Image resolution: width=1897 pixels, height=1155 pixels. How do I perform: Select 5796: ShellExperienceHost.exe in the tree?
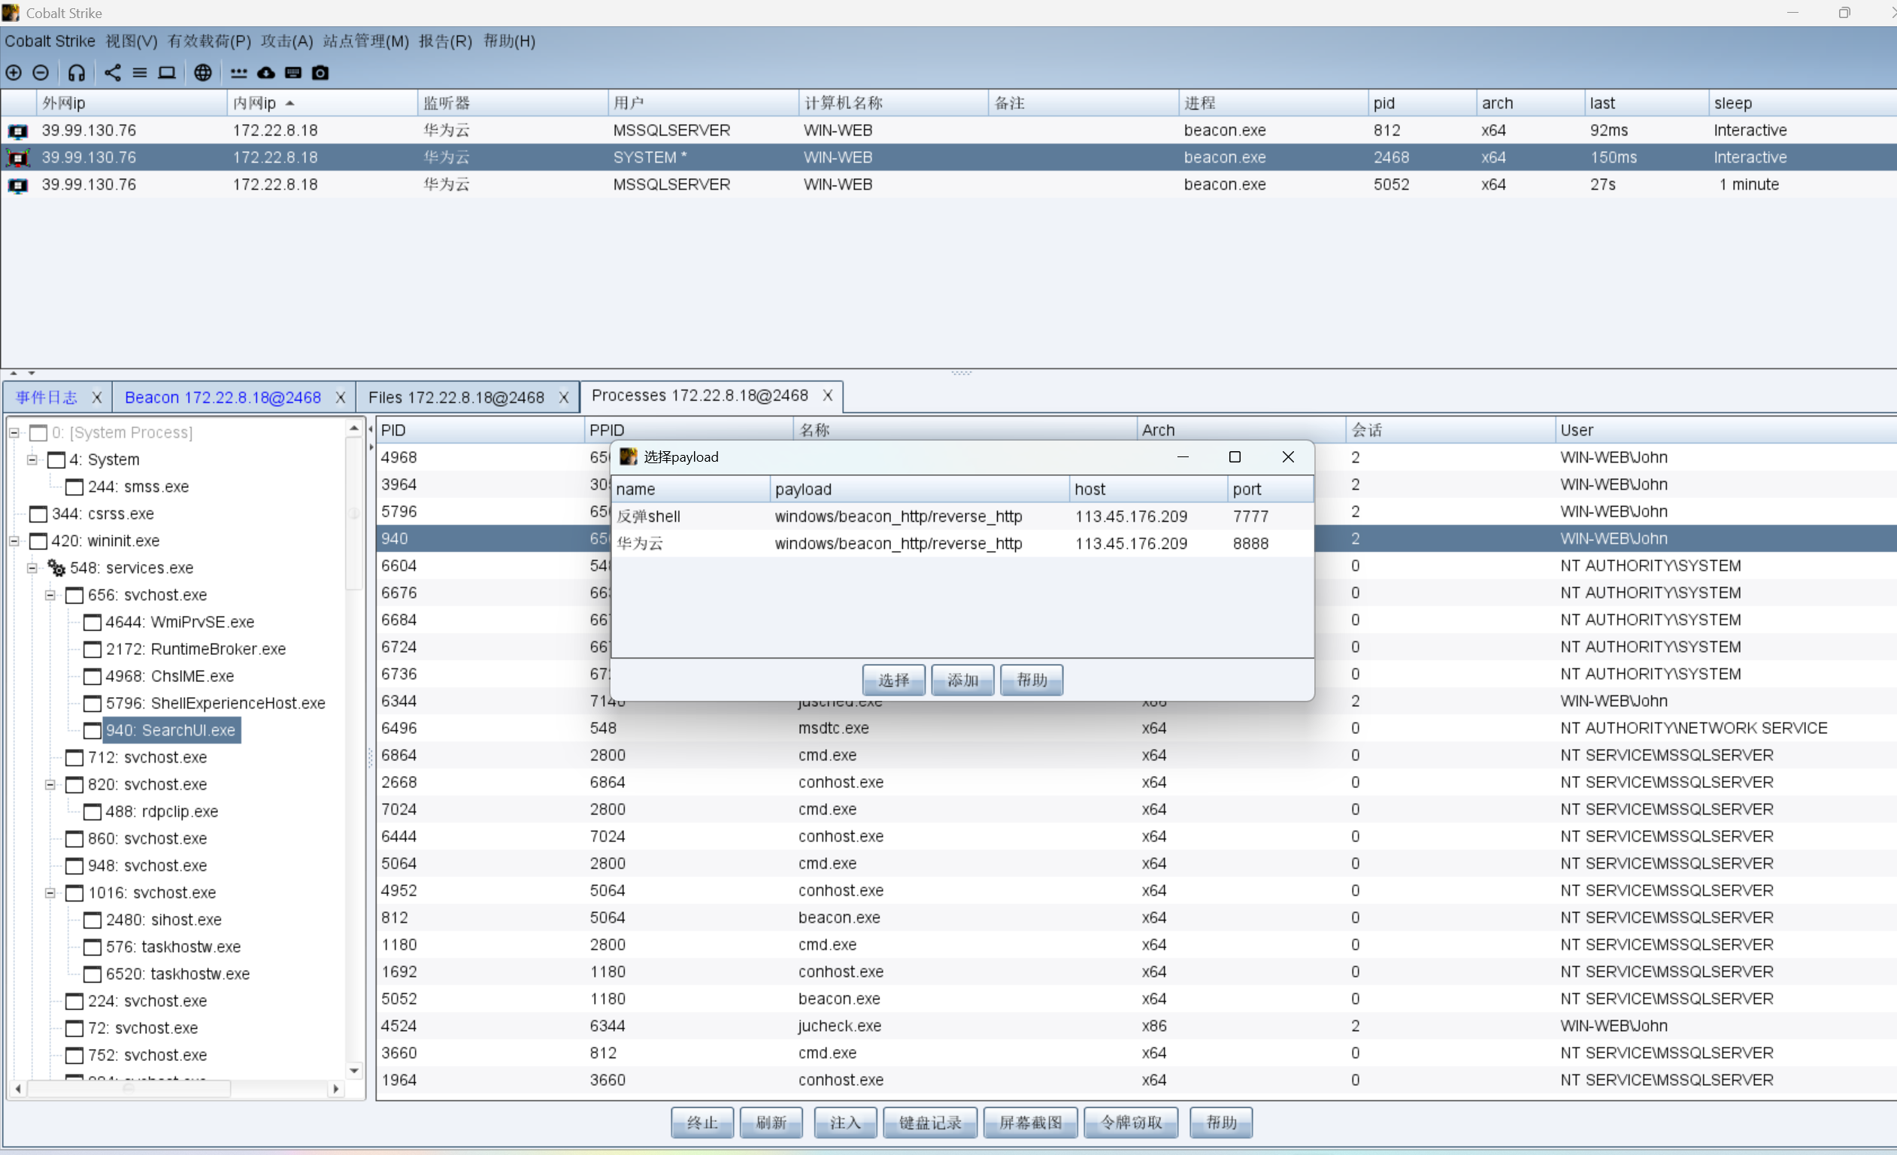point(216,704)
